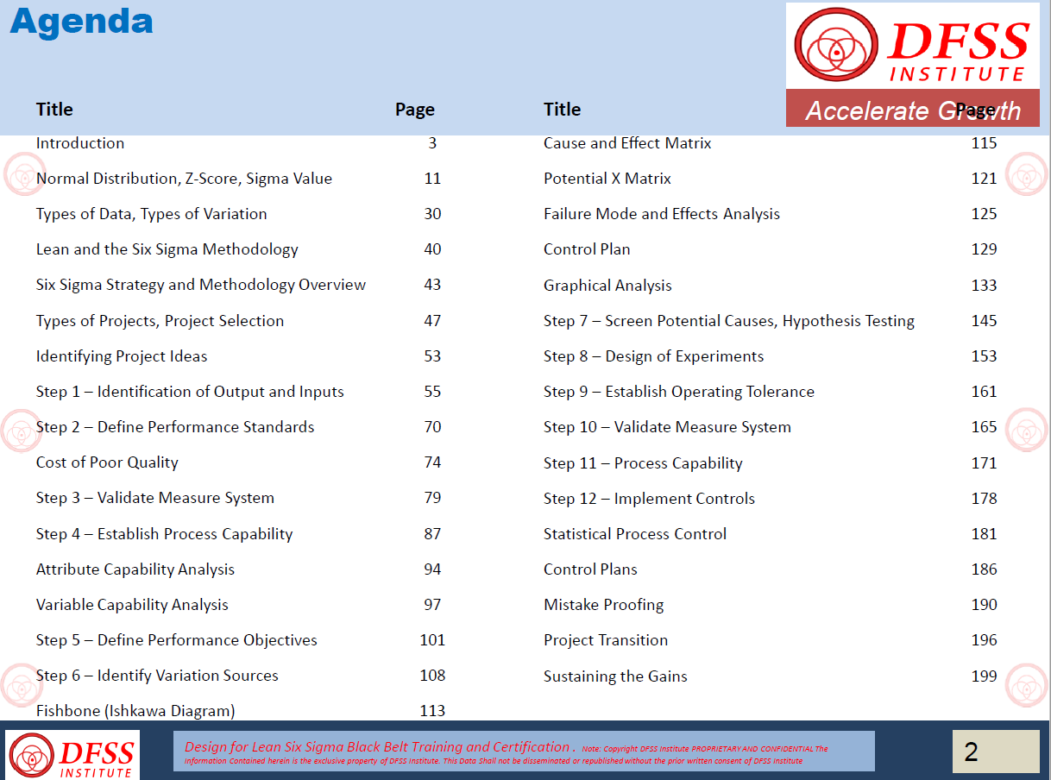Select page number 181 for Statistical Process Control
The width and height of the screenshot is (1051, 780).
click(984, 534)
